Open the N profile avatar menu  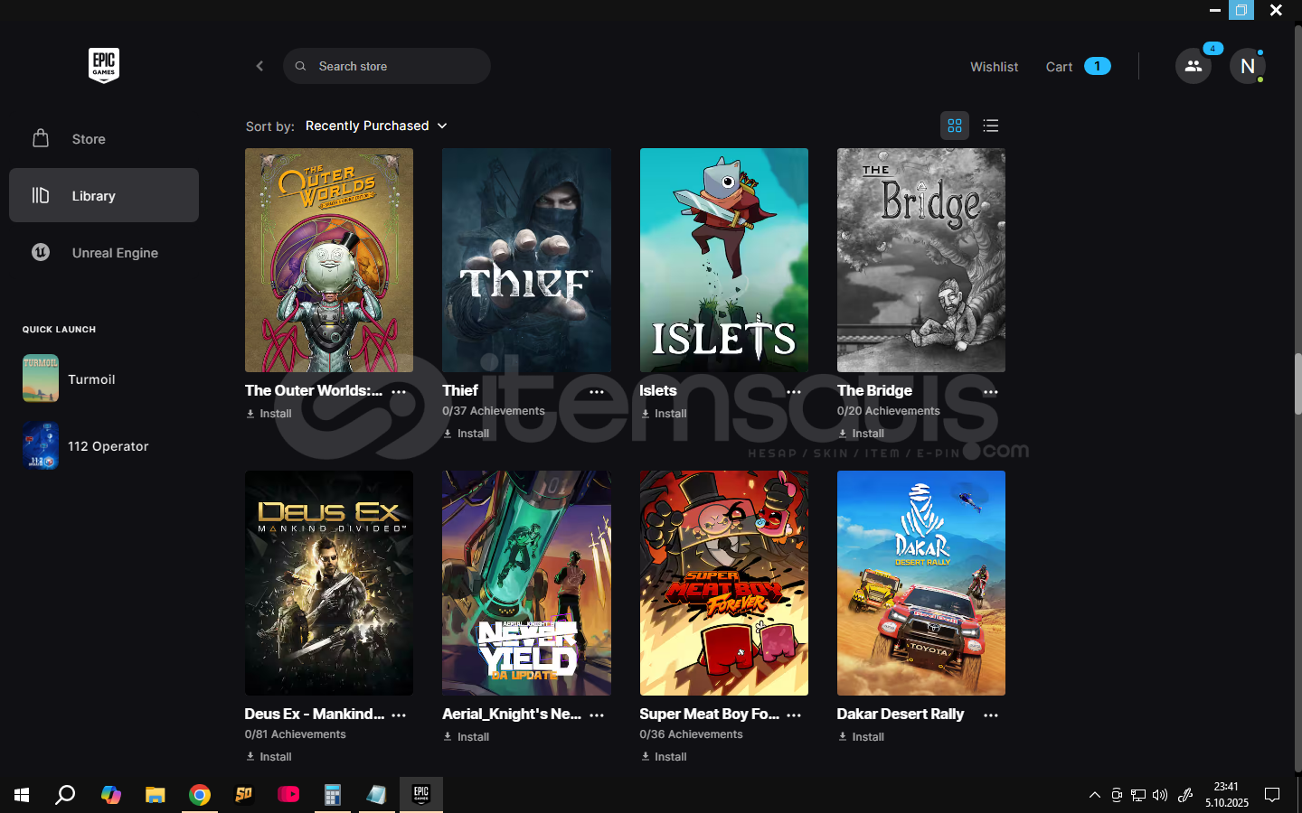click(x=1248, y=66)
